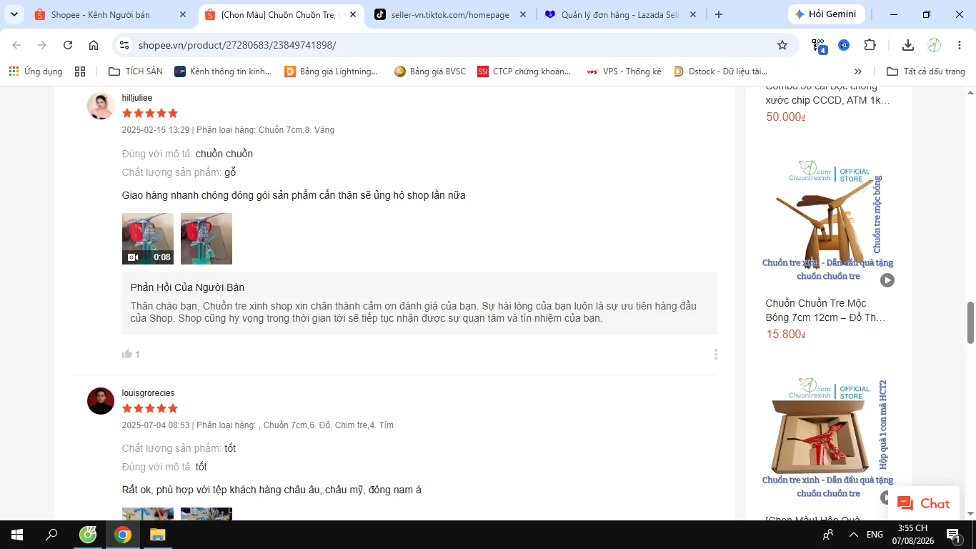
Task: Open Dstock - Dữ liệu tài bookmark
Action: (721, 71)
